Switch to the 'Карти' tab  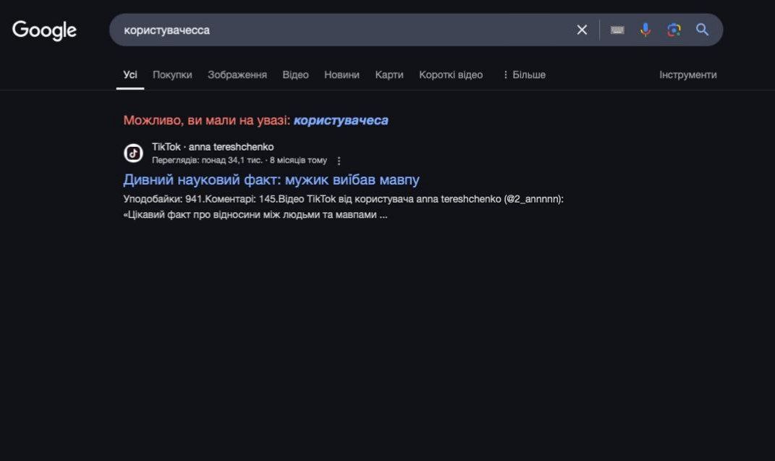(389, 75)
